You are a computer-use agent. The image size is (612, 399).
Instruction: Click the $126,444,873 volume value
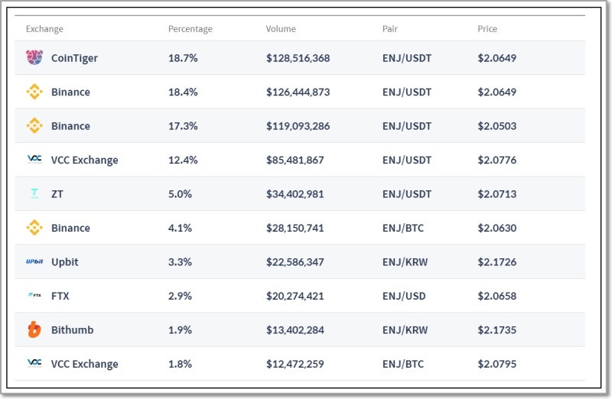point(298,92)
